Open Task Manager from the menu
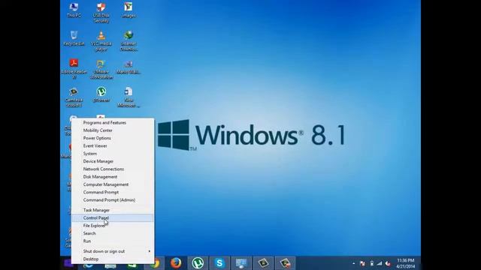481x270 pixels. pyautogui.click(x=113, y=210)
